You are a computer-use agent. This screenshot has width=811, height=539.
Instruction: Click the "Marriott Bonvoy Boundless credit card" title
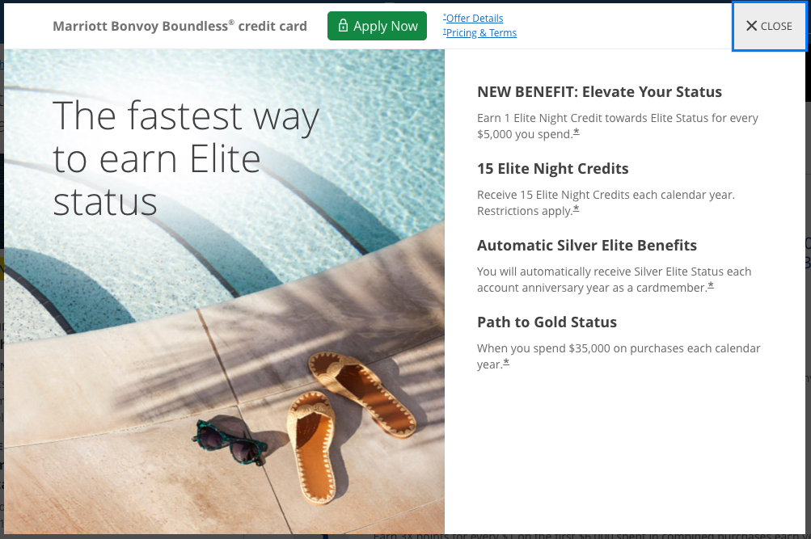180,26
